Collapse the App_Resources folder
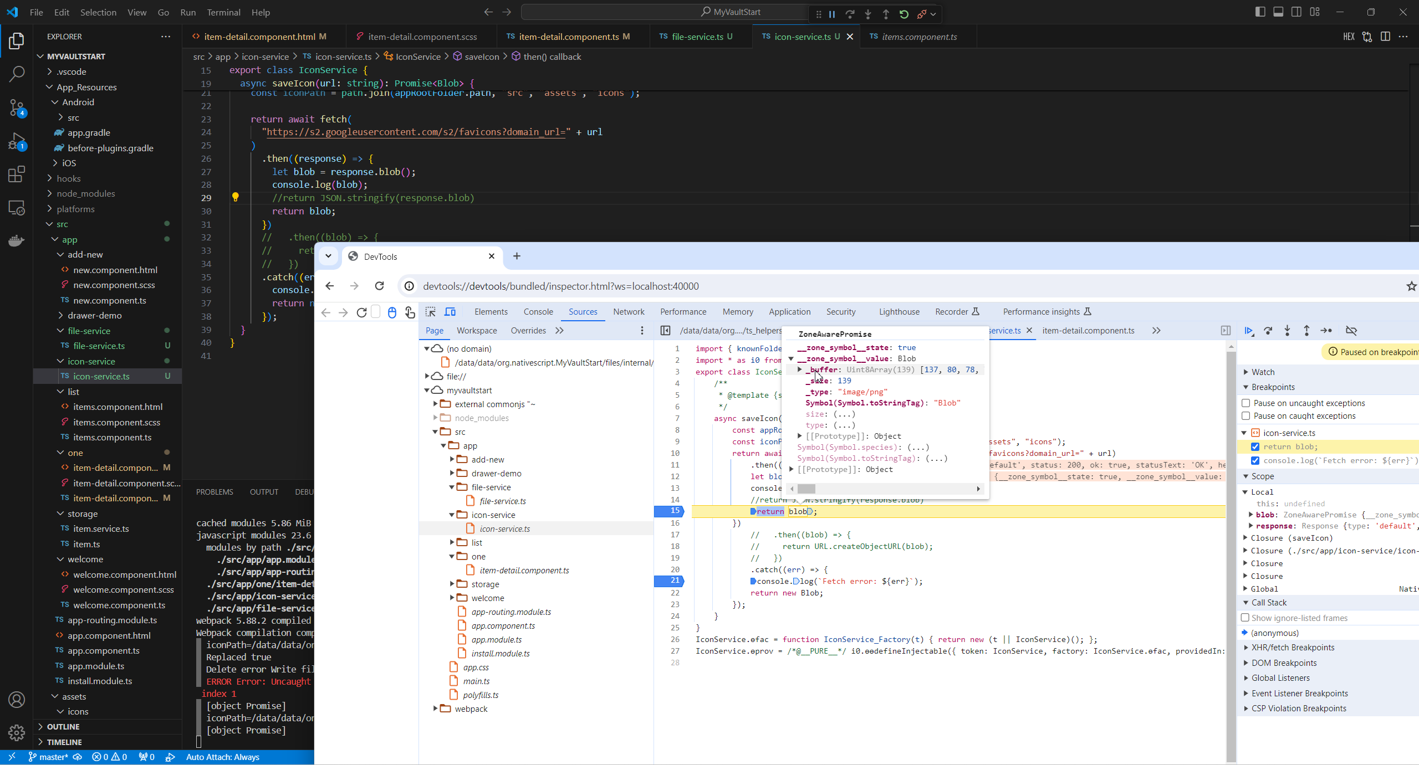Viewport: 1419px width, 765px height. 86,87
